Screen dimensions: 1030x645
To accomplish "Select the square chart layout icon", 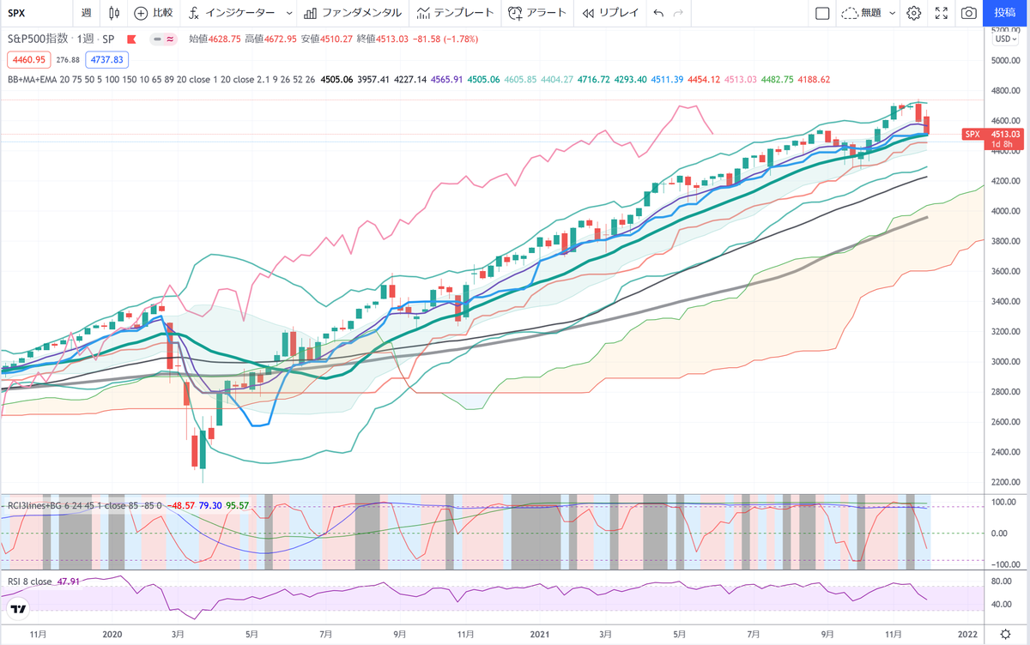I will tap(821, 13).
